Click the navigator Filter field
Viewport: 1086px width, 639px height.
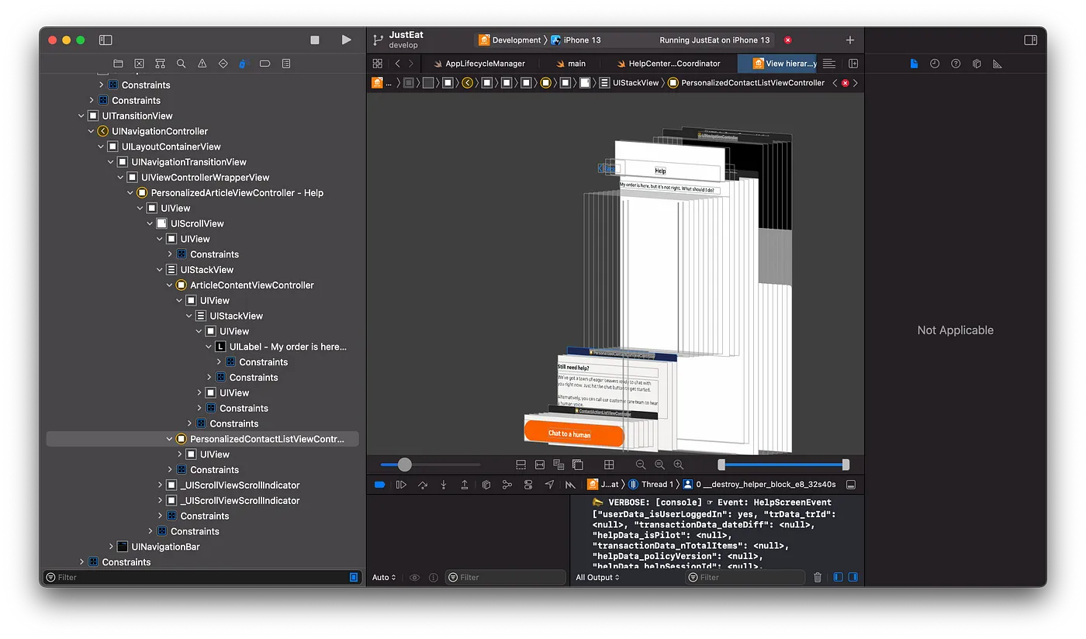[202, 577]
